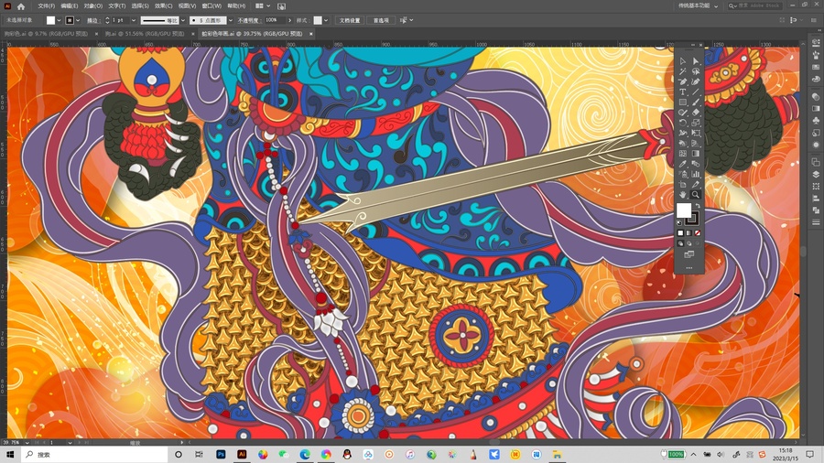Enable Draw Behind mode
Viewport: 824px width, 463px height.
pyautogui.click(x=688, y=243)
